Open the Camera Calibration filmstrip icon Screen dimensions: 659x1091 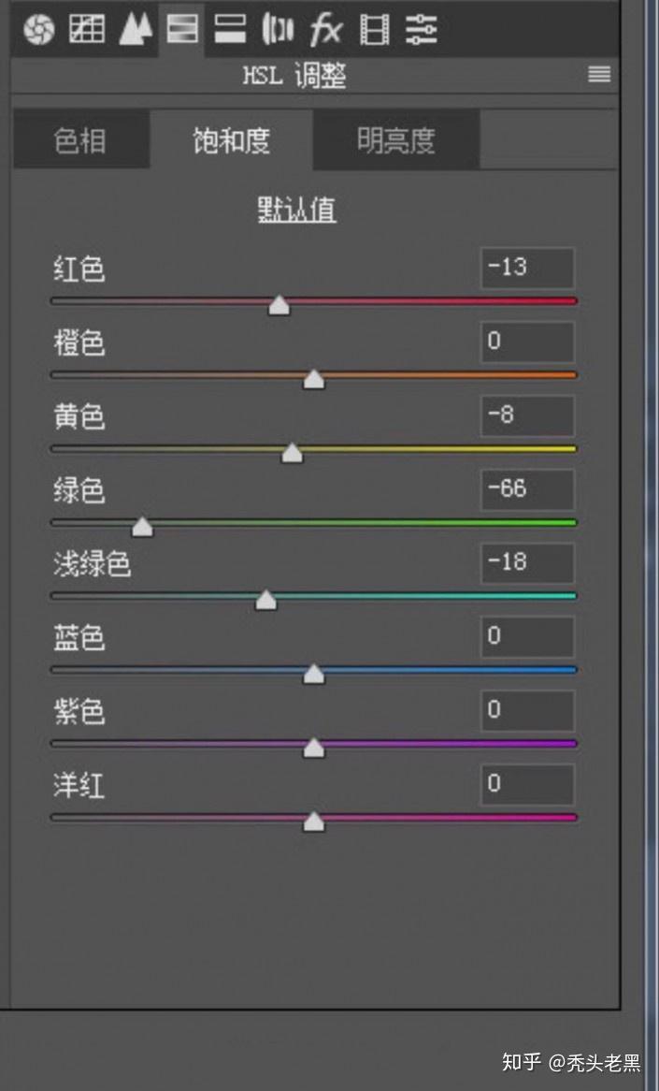[374, 30]
